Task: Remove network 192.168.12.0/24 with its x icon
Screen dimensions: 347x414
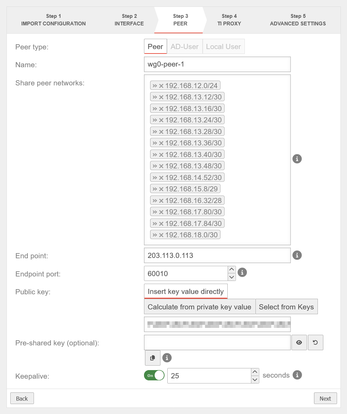Action: 161,86
